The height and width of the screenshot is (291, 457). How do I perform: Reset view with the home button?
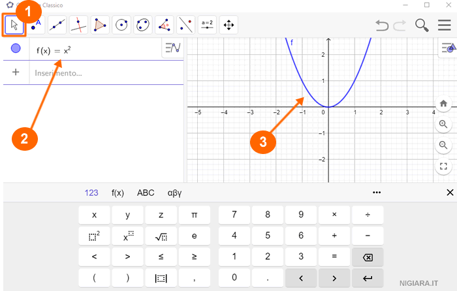pos(443,103)
